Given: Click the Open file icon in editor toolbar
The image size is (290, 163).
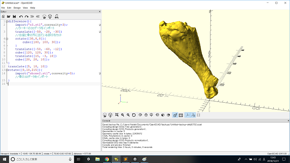Looking at the screenshot, I should coord(9,17).
